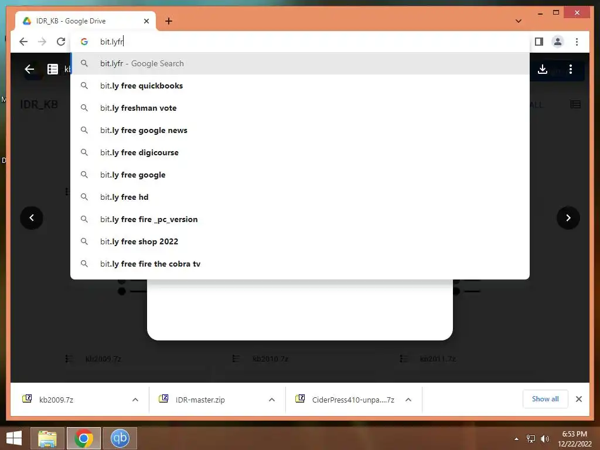Expand options chevron for CiderPress410 download

[x=408, y=400]
